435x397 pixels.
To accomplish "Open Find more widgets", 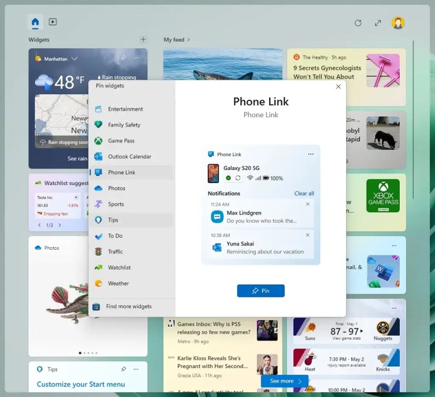I will coord(129,306).
